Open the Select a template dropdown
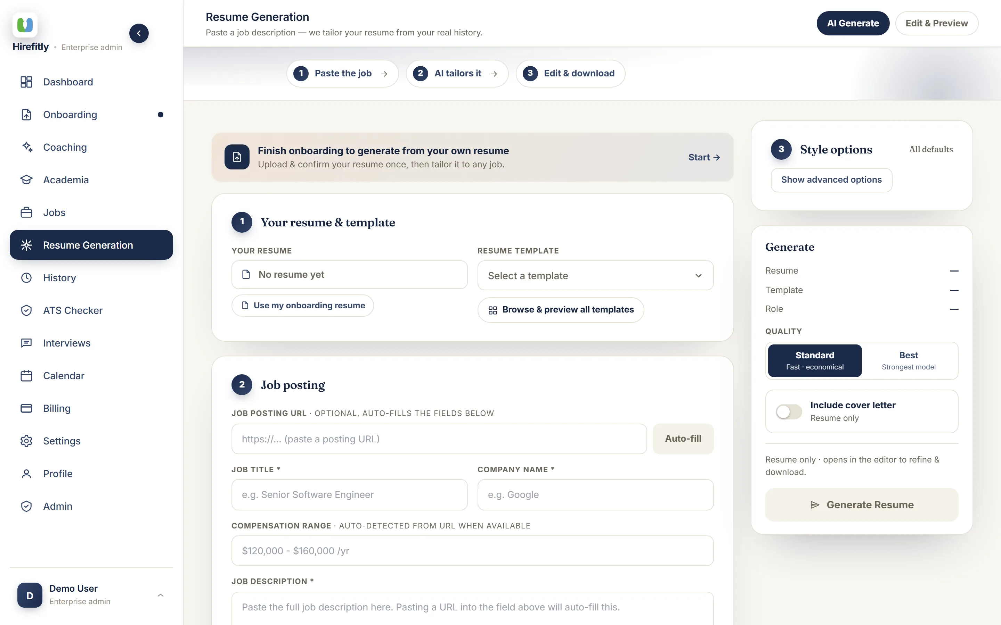This screenshot has width=1001, height=625. point(595,276)
